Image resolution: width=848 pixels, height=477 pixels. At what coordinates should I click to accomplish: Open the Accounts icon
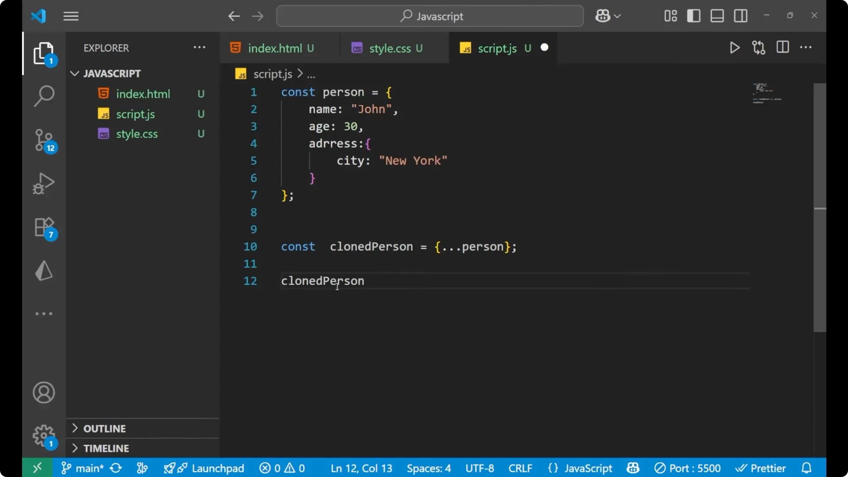point(44,393)
